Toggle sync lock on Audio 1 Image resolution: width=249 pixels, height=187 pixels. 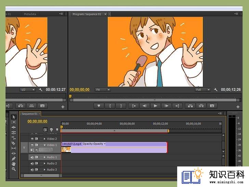(37, 157)
